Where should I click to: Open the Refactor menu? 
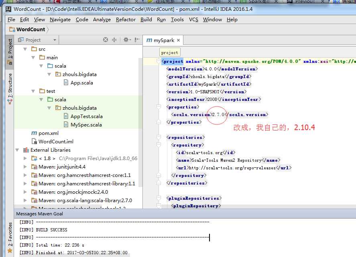tap(126, 19)
